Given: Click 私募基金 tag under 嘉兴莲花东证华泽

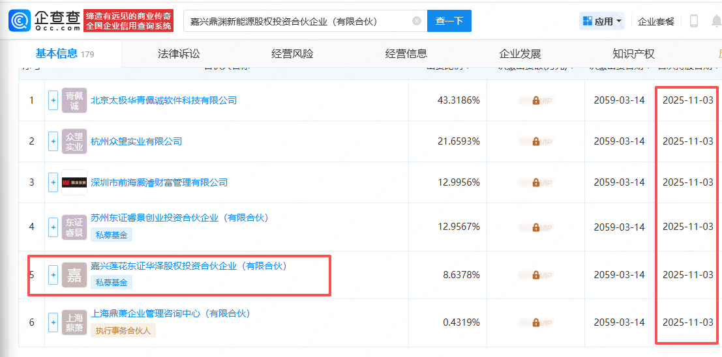Looking at the screenshot, I should tap(112, 282).
